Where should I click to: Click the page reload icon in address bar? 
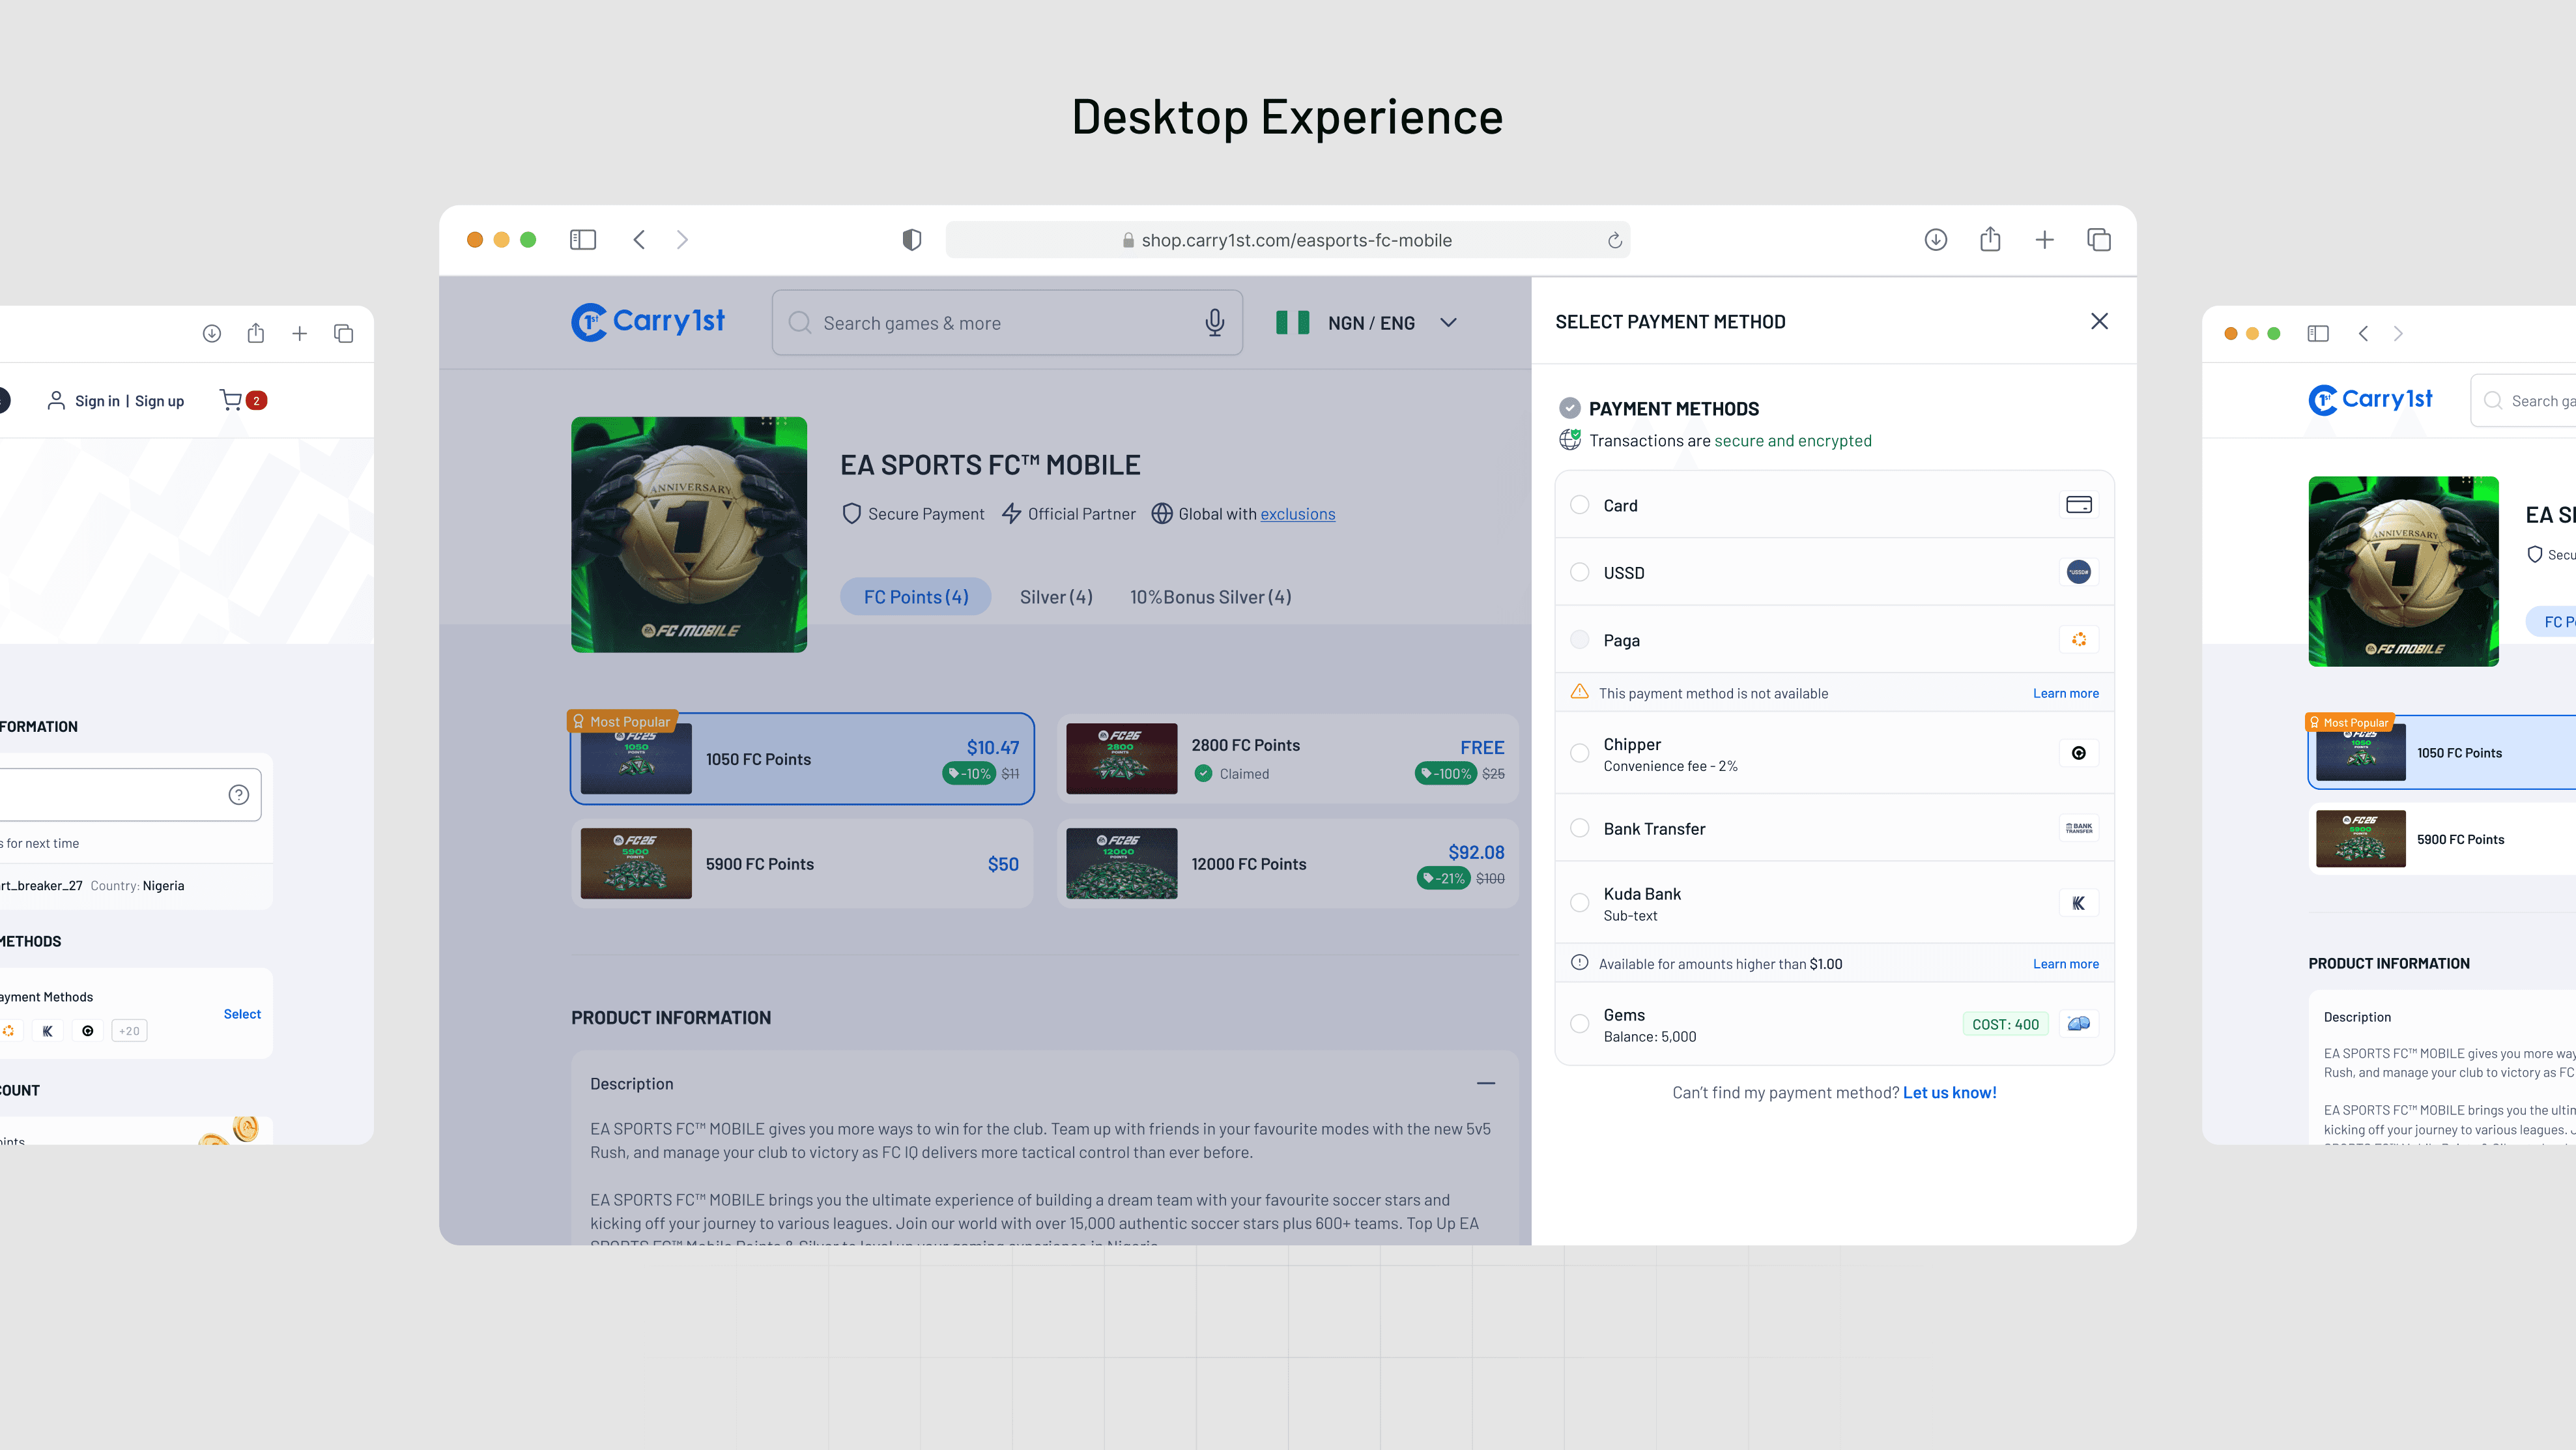coord(1614,240)
